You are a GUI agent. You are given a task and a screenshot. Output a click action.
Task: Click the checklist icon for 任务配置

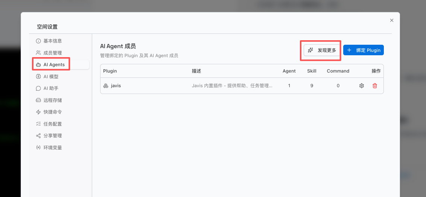[38, 124]
